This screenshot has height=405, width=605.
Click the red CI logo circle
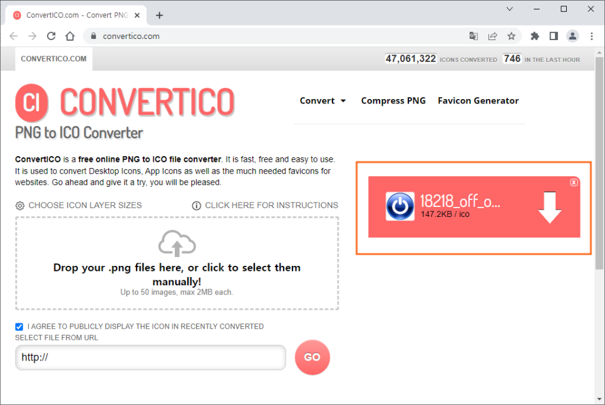click(32, 103)
